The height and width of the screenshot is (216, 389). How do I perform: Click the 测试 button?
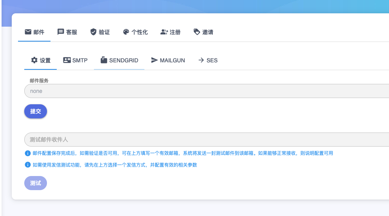coord(36,183)
